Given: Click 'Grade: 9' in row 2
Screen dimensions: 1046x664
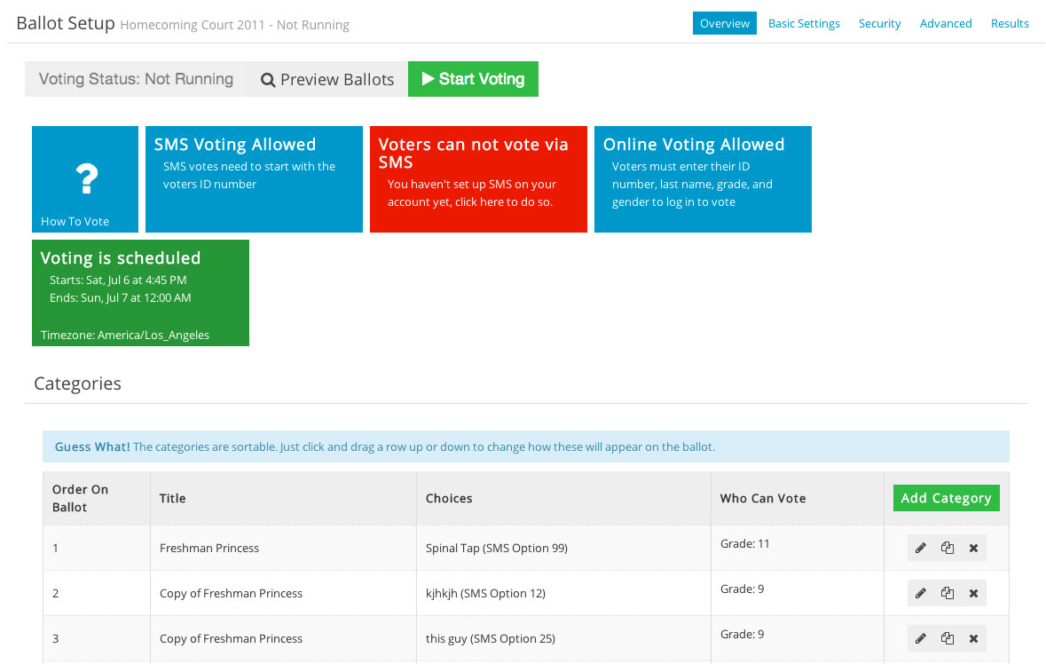Looking at the screenshot, I should [742, 589].
